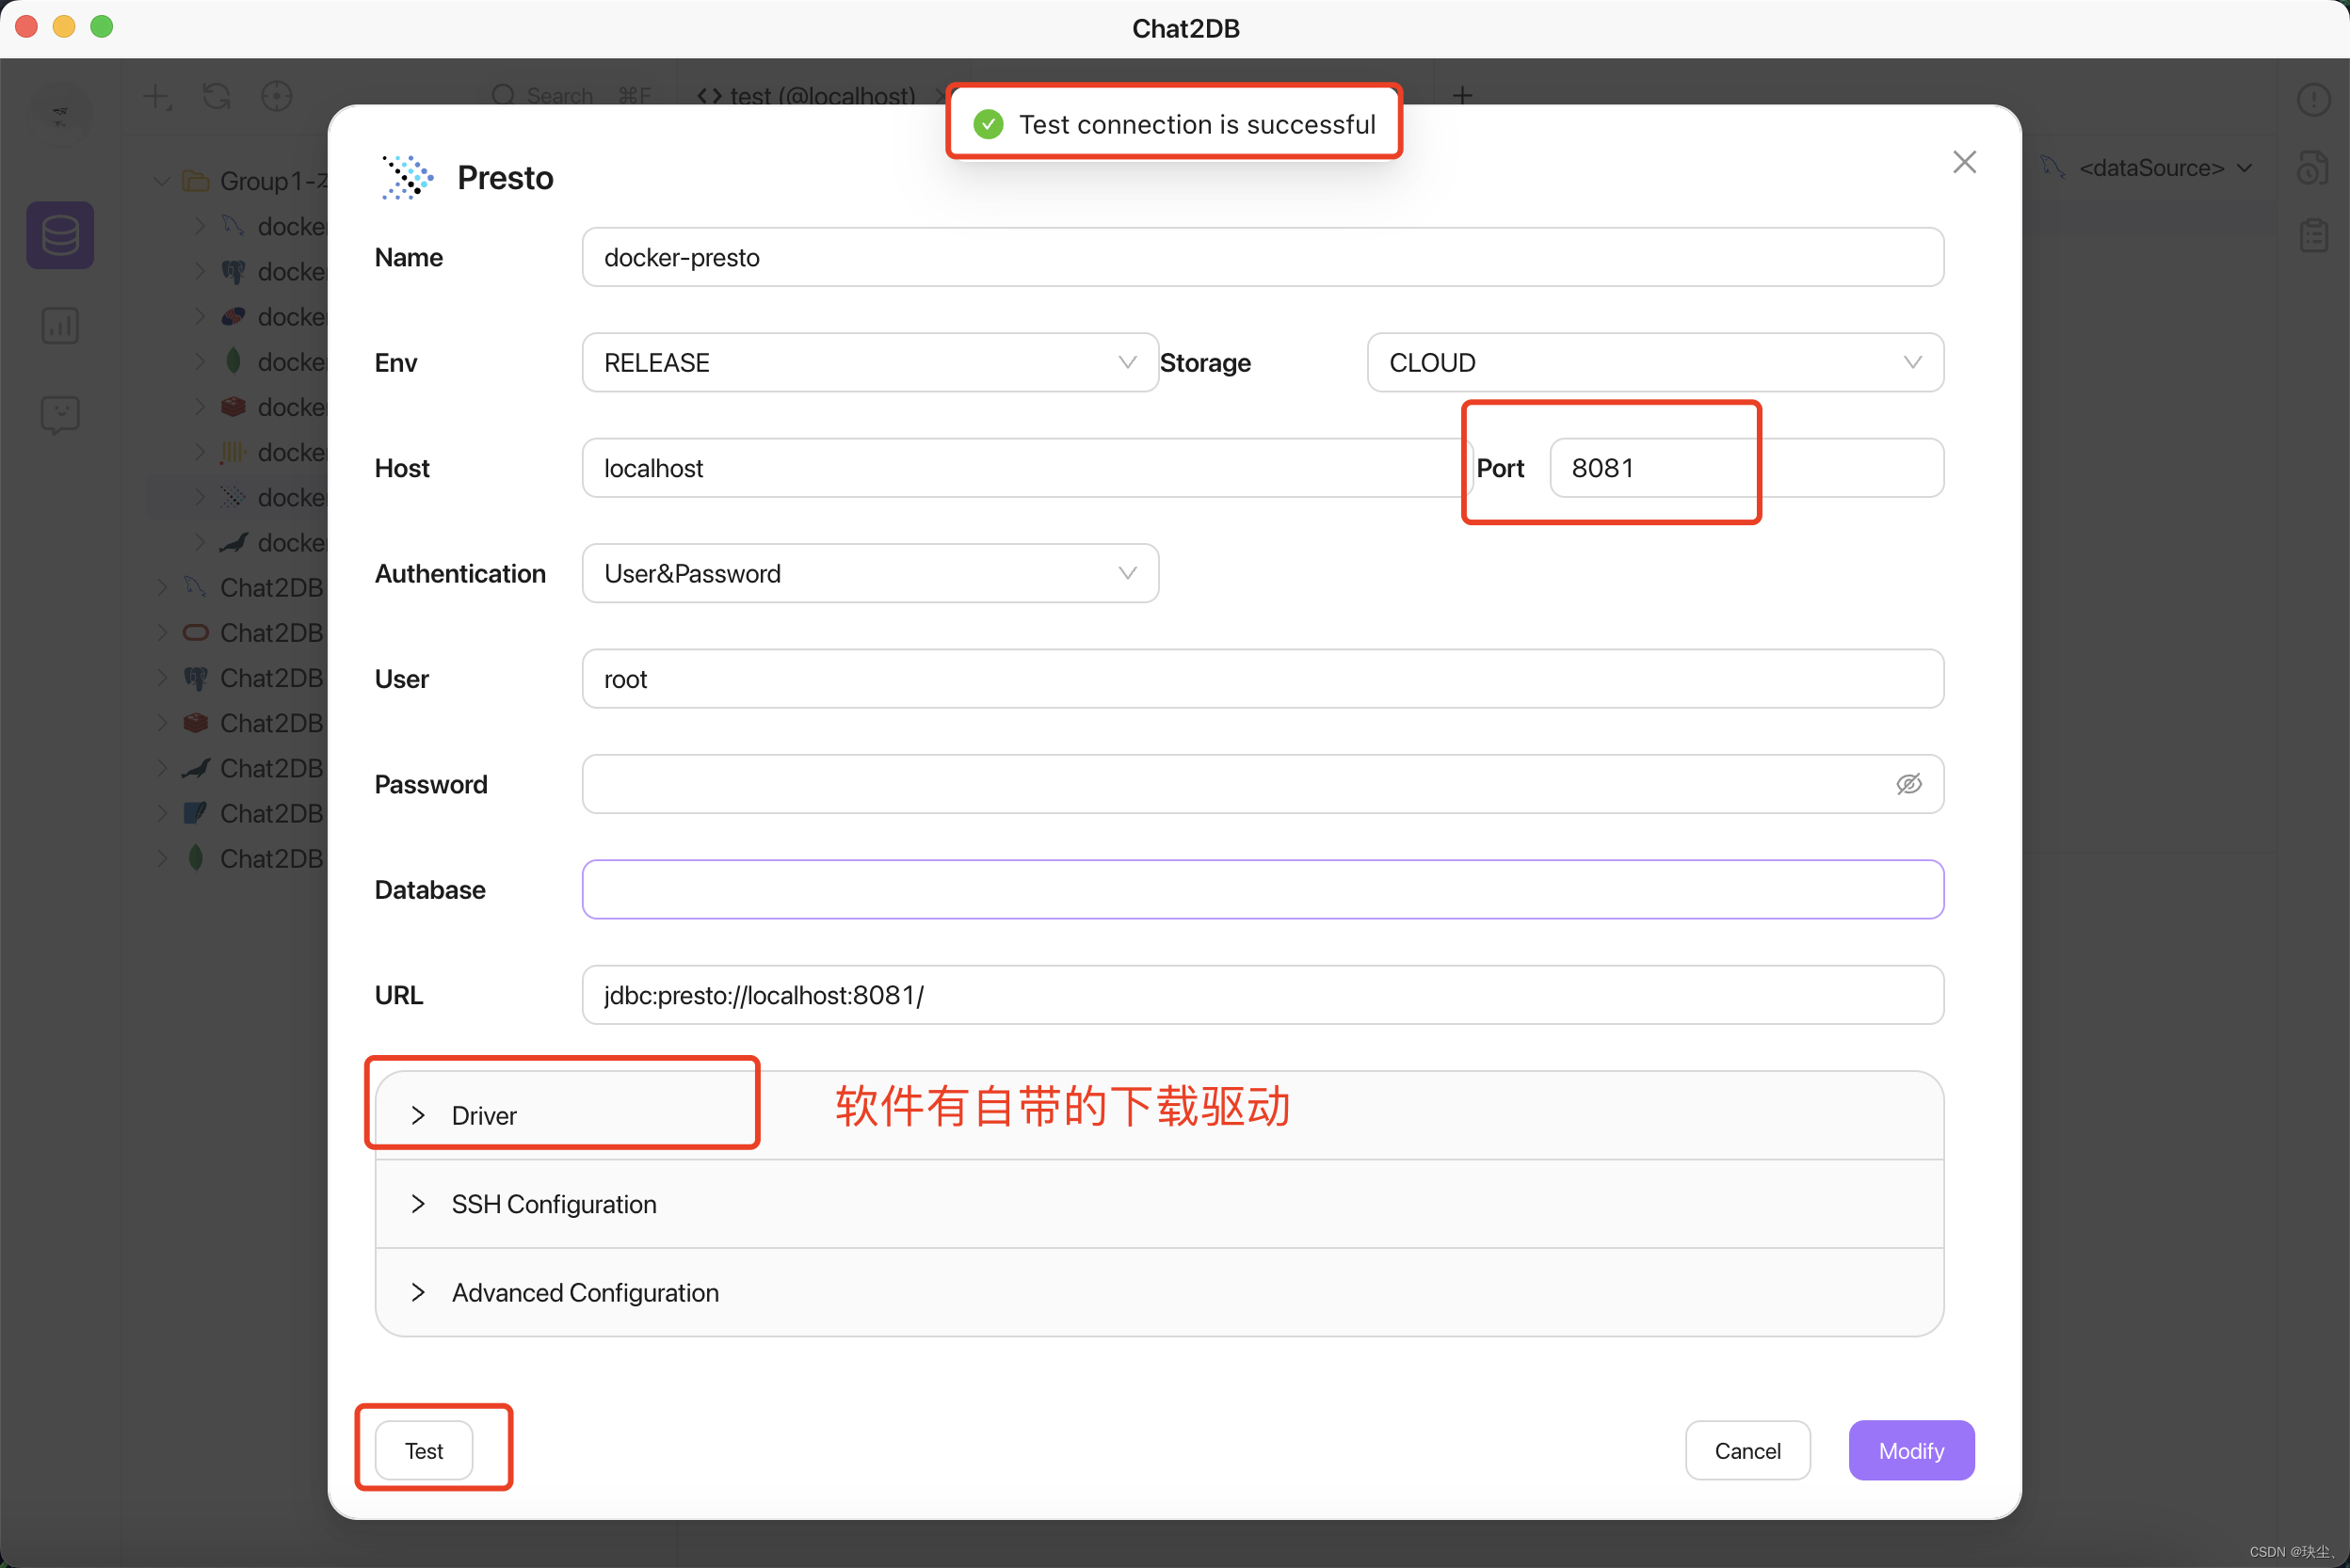Open the database connections sidebar icon
The height and width of the screenshot is (1568, 2350).
point(60,235)
